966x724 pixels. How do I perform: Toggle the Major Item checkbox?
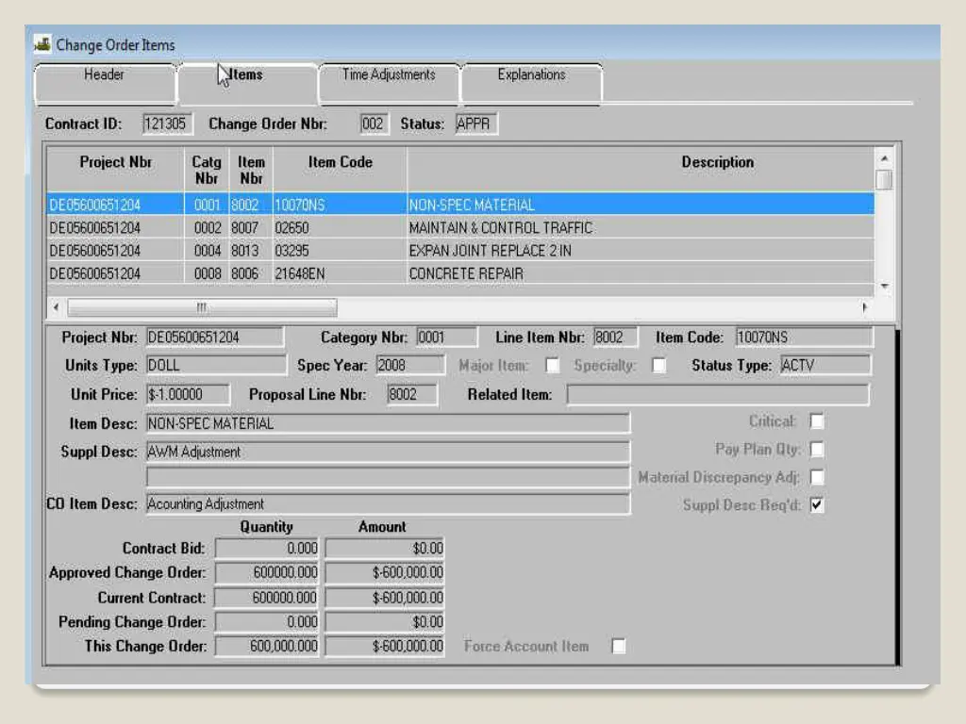pyautogui.click(x=553, y=366)
